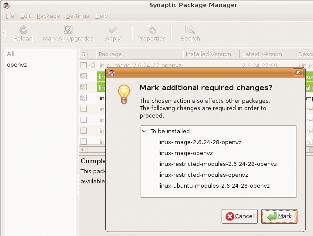Click the dialog's title bar app icon
313x236 pixels.
click(112, 73)
